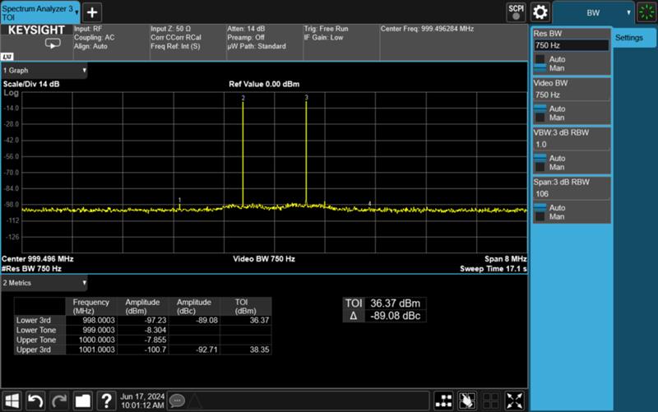Toggle Span:3 dB RBW Auto/Man switch
The image size is (658, 412).
pyautogui.click(x=540, y=212)
